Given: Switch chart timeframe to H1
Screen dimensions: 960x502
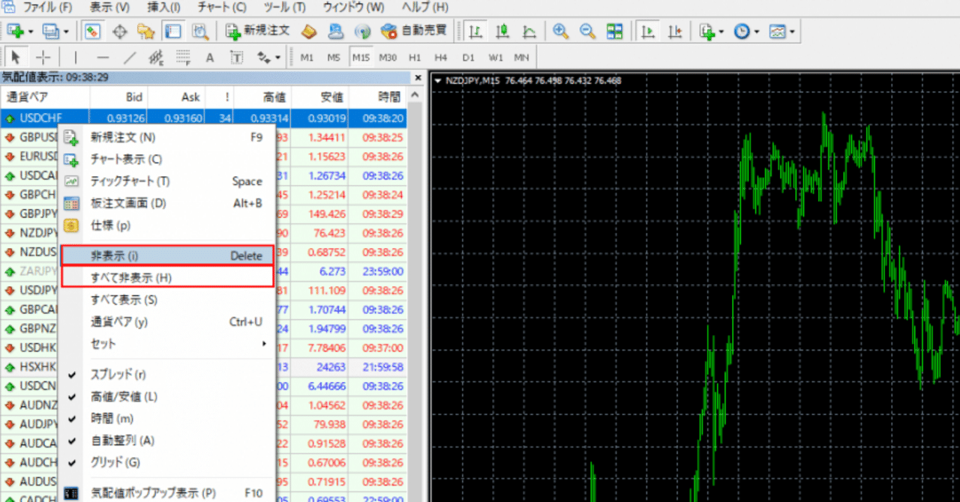Looking at the screenshot, I should point(414,57).
